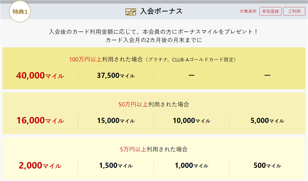Select the red 40,000マイル value
The width and height of the screenshot is (308, 181).
[x=40, y=76]
